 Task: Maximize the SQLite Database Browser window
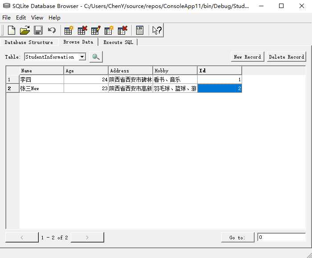[x=281, y=6]
